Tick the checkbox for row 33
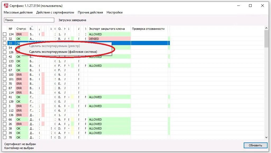The height and width of the screenshot is (153, 271). [5, 43]
